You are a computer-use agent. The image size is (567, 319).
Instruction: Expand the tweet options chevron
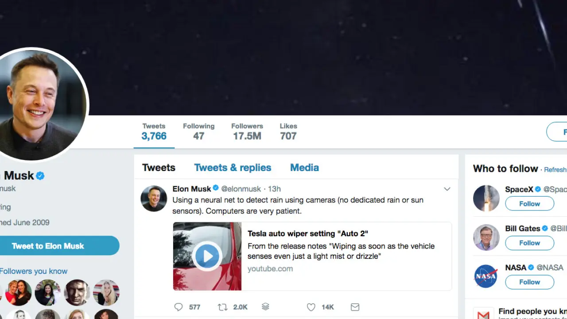(x=447, y=189)
